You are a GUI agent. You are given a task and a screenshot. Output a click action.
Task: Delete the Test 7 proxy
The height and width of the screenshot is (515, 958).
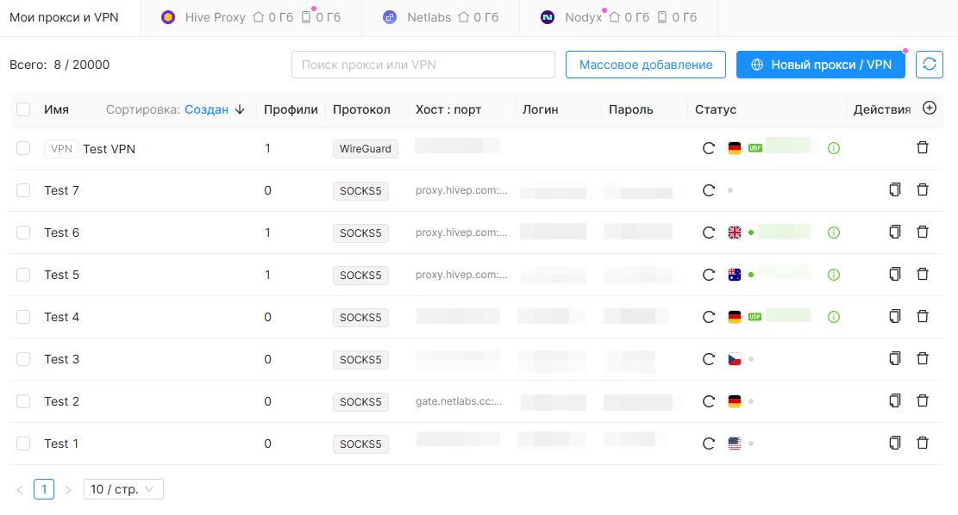tap(923, 189)
